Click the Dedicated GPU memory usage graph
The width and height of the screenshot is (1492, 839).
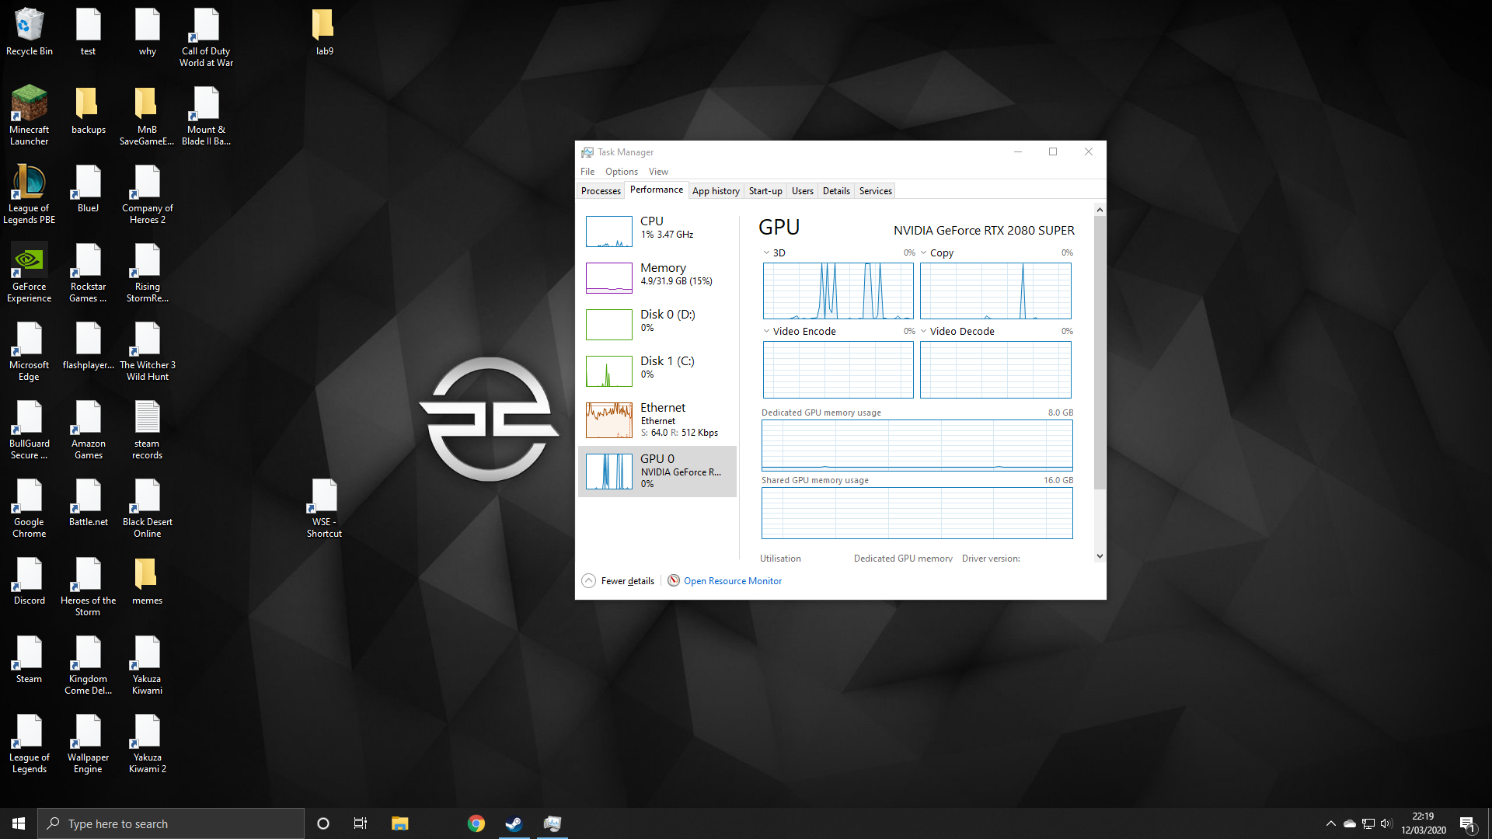coord(917,445)
